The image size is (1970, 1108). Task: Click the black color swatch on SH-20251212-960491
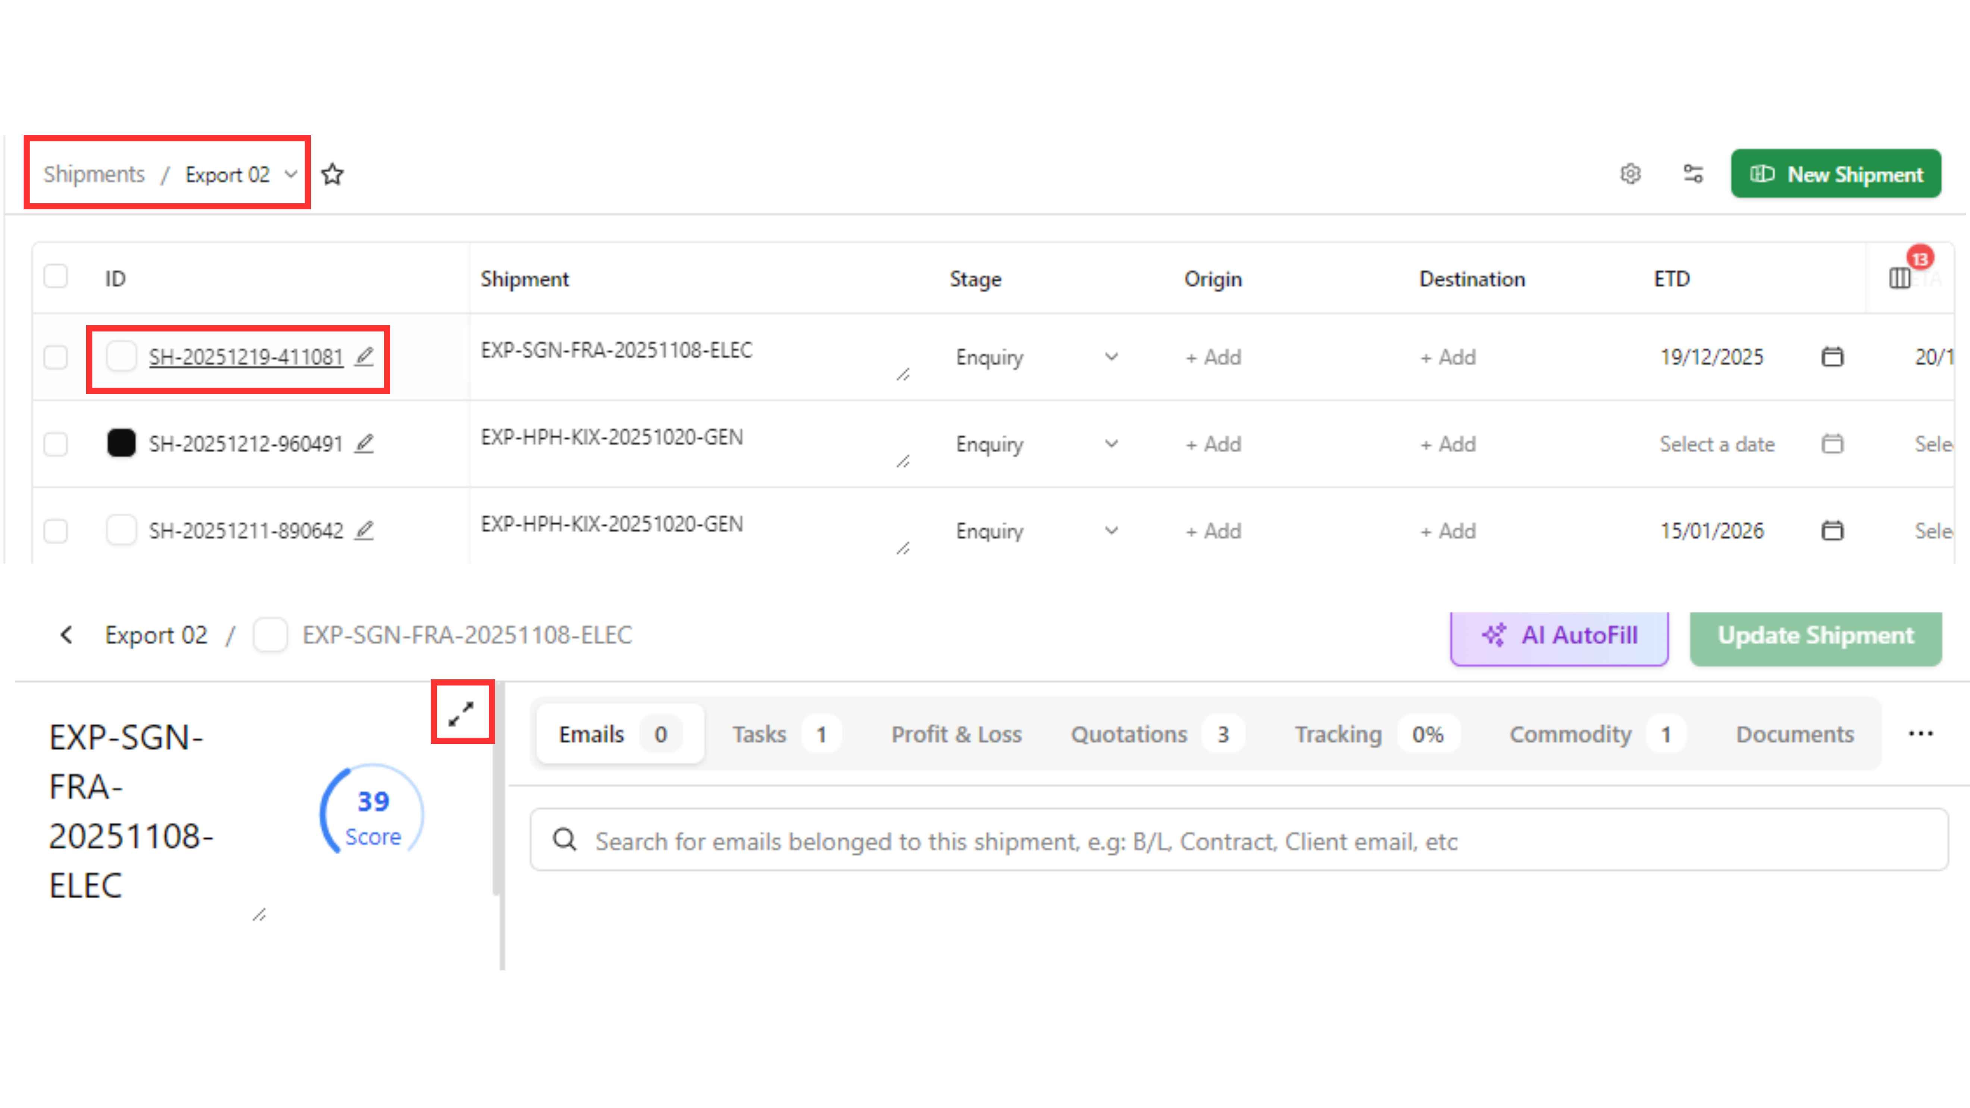pos(121,444)
